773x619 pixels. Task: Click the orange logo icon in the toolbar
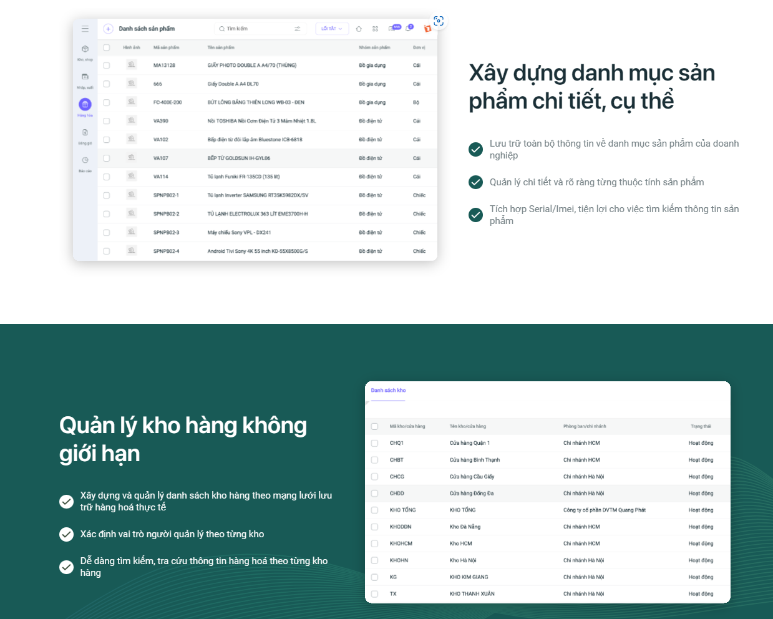[427, 29]
